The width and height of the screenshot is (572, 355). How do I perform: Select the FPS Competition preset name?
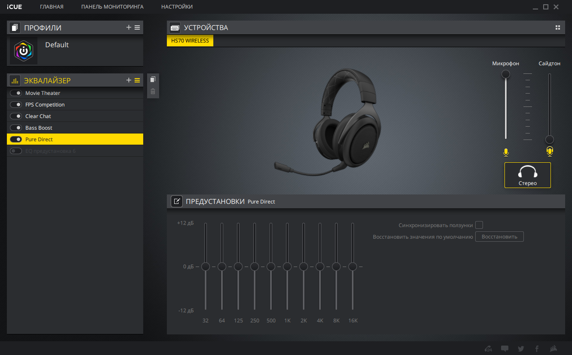coord(45,105)
